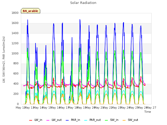
Task: Click the SW_in legend label
Action: click(114, 120)
